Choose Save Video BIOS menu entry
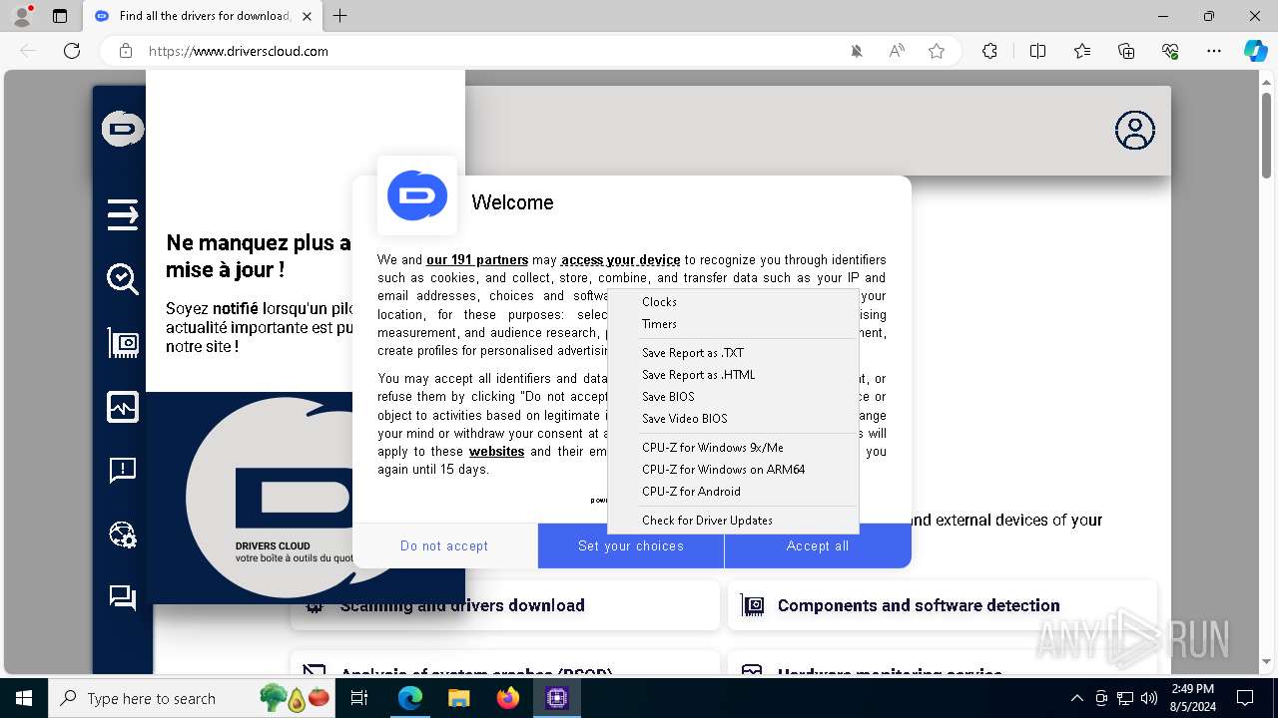 [x=733, y=419]
